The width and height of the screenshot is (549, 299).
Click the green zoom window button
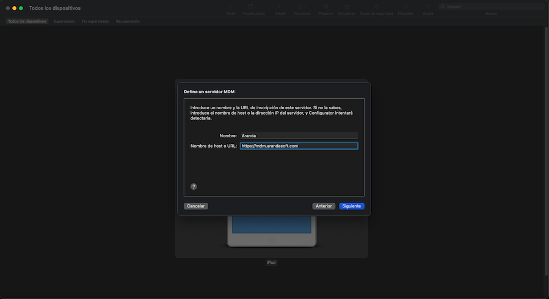(21, 8)
